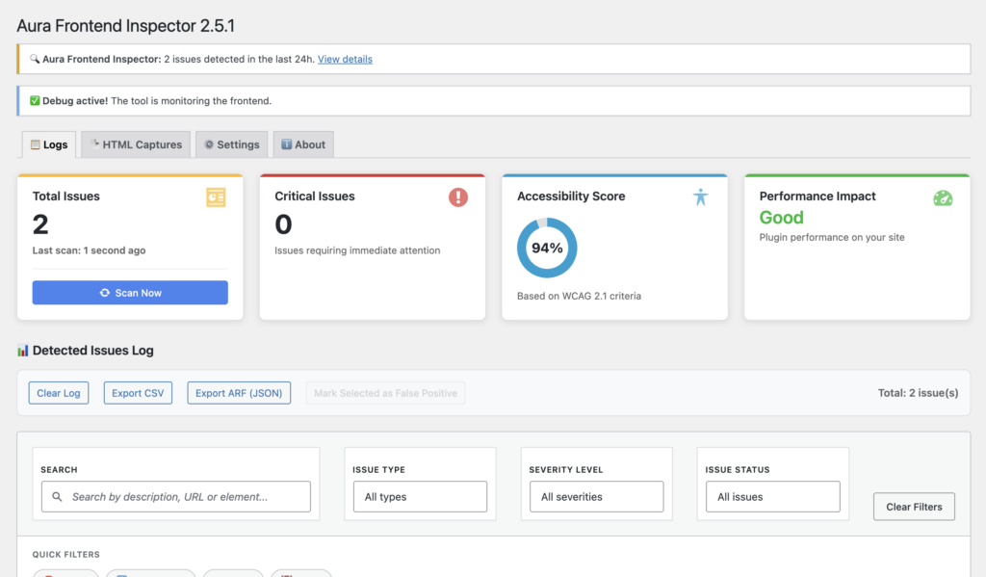Image resolution: width=986 pixels, height=577 pixels.
Task: Focus the search by description input field
Action: coord(183,497)
